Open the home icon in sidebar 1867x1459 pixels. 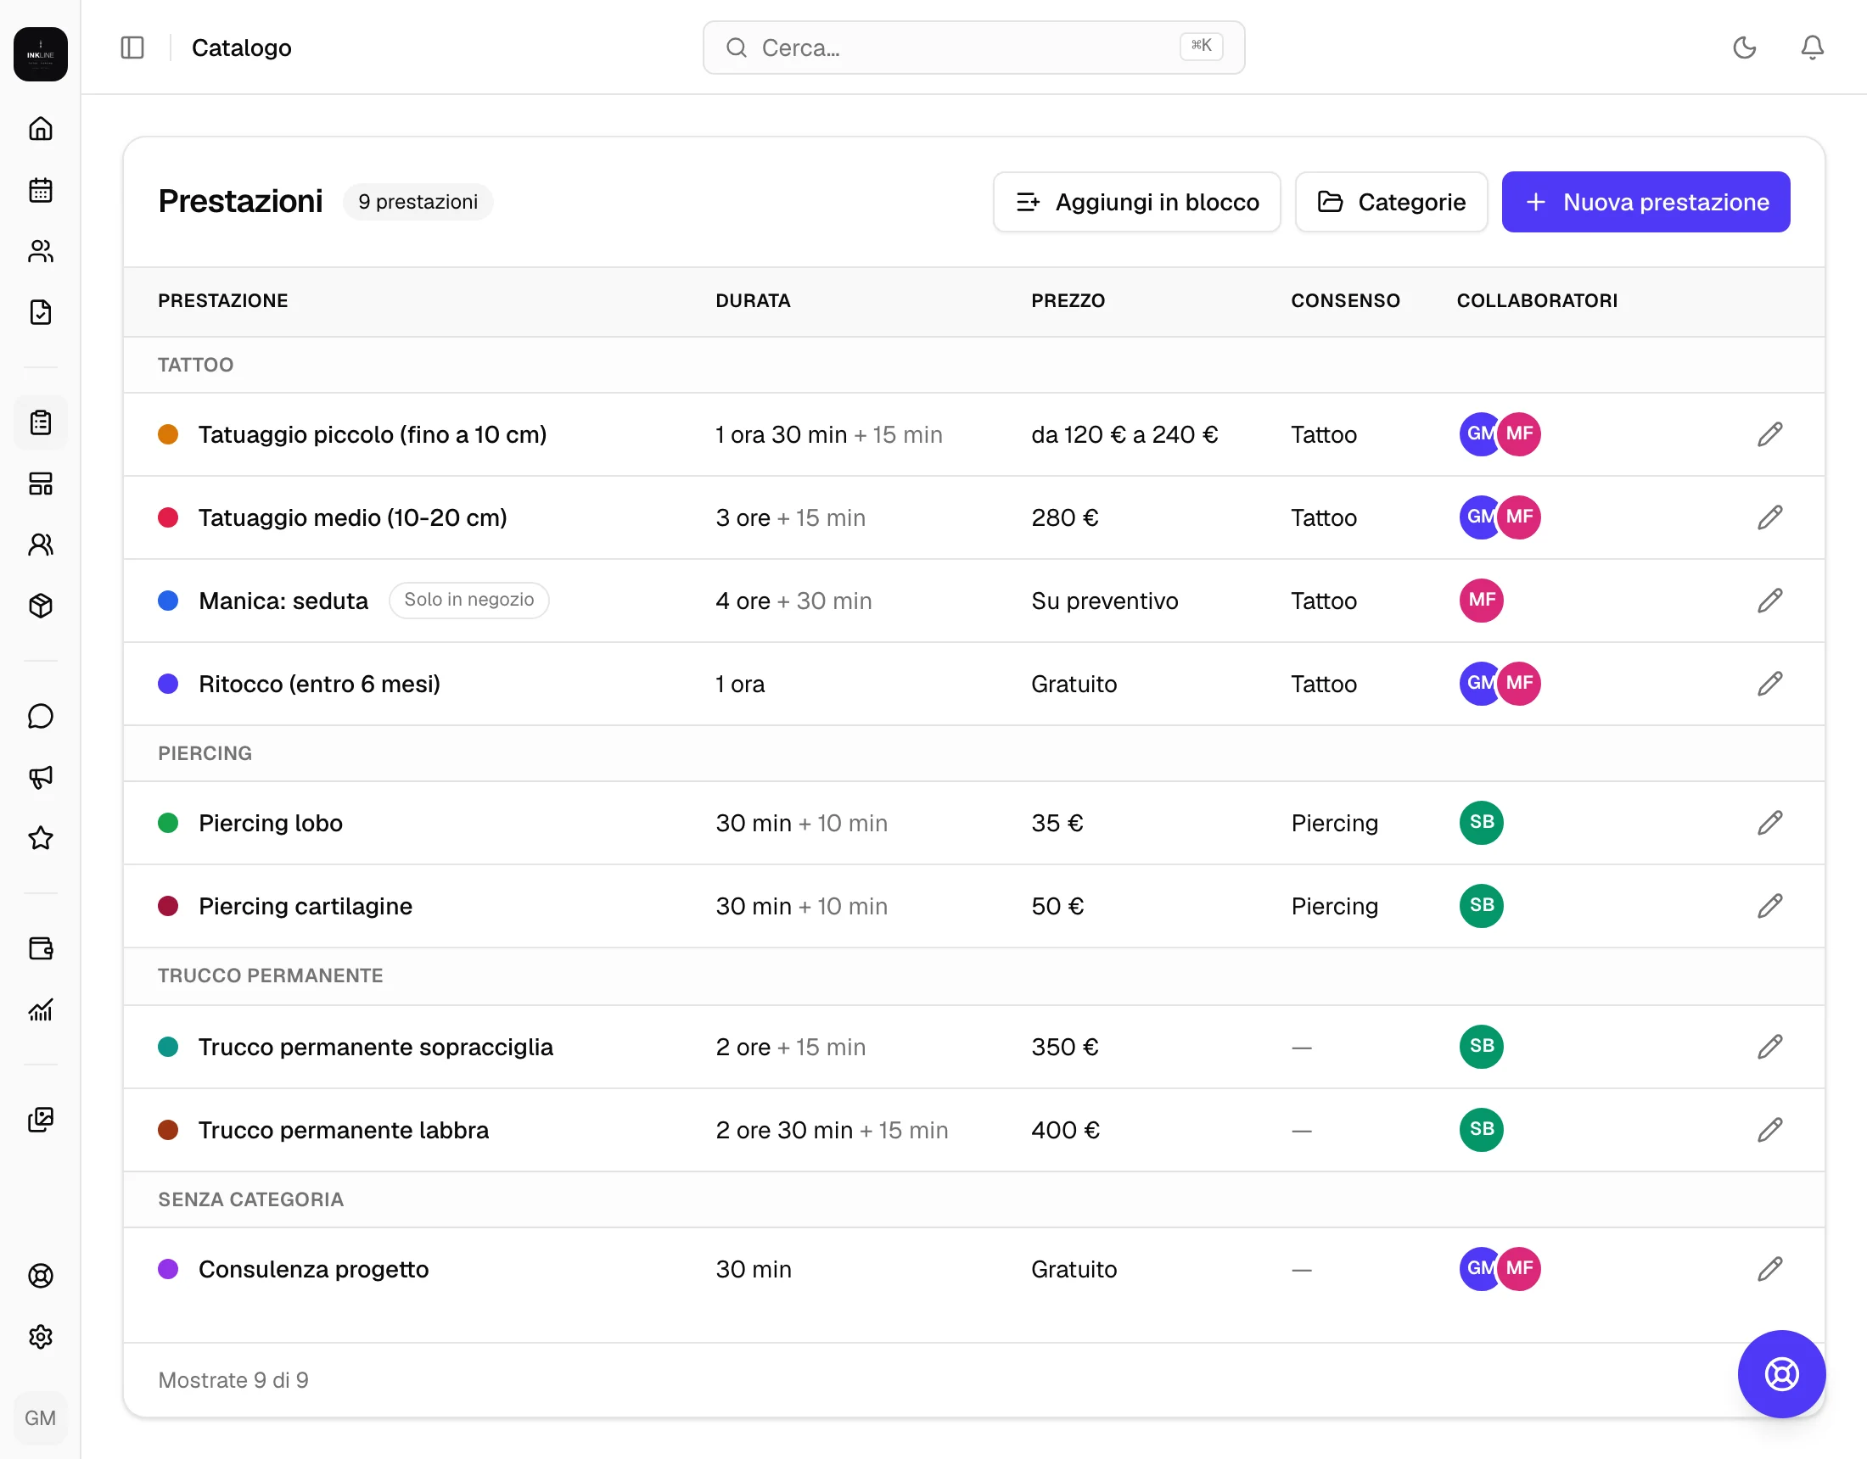pos(40,129)
